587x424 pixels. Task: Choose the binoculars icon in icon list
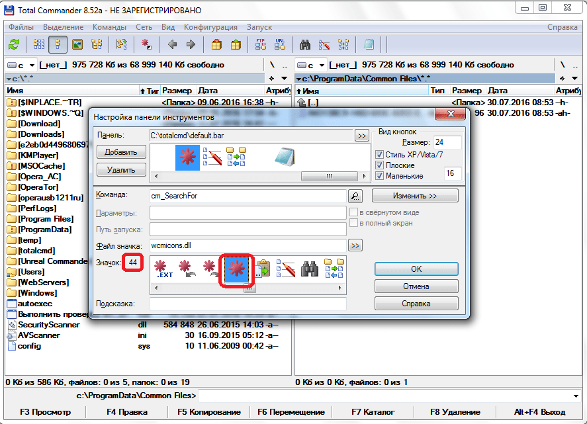click(x=309, y=269)
